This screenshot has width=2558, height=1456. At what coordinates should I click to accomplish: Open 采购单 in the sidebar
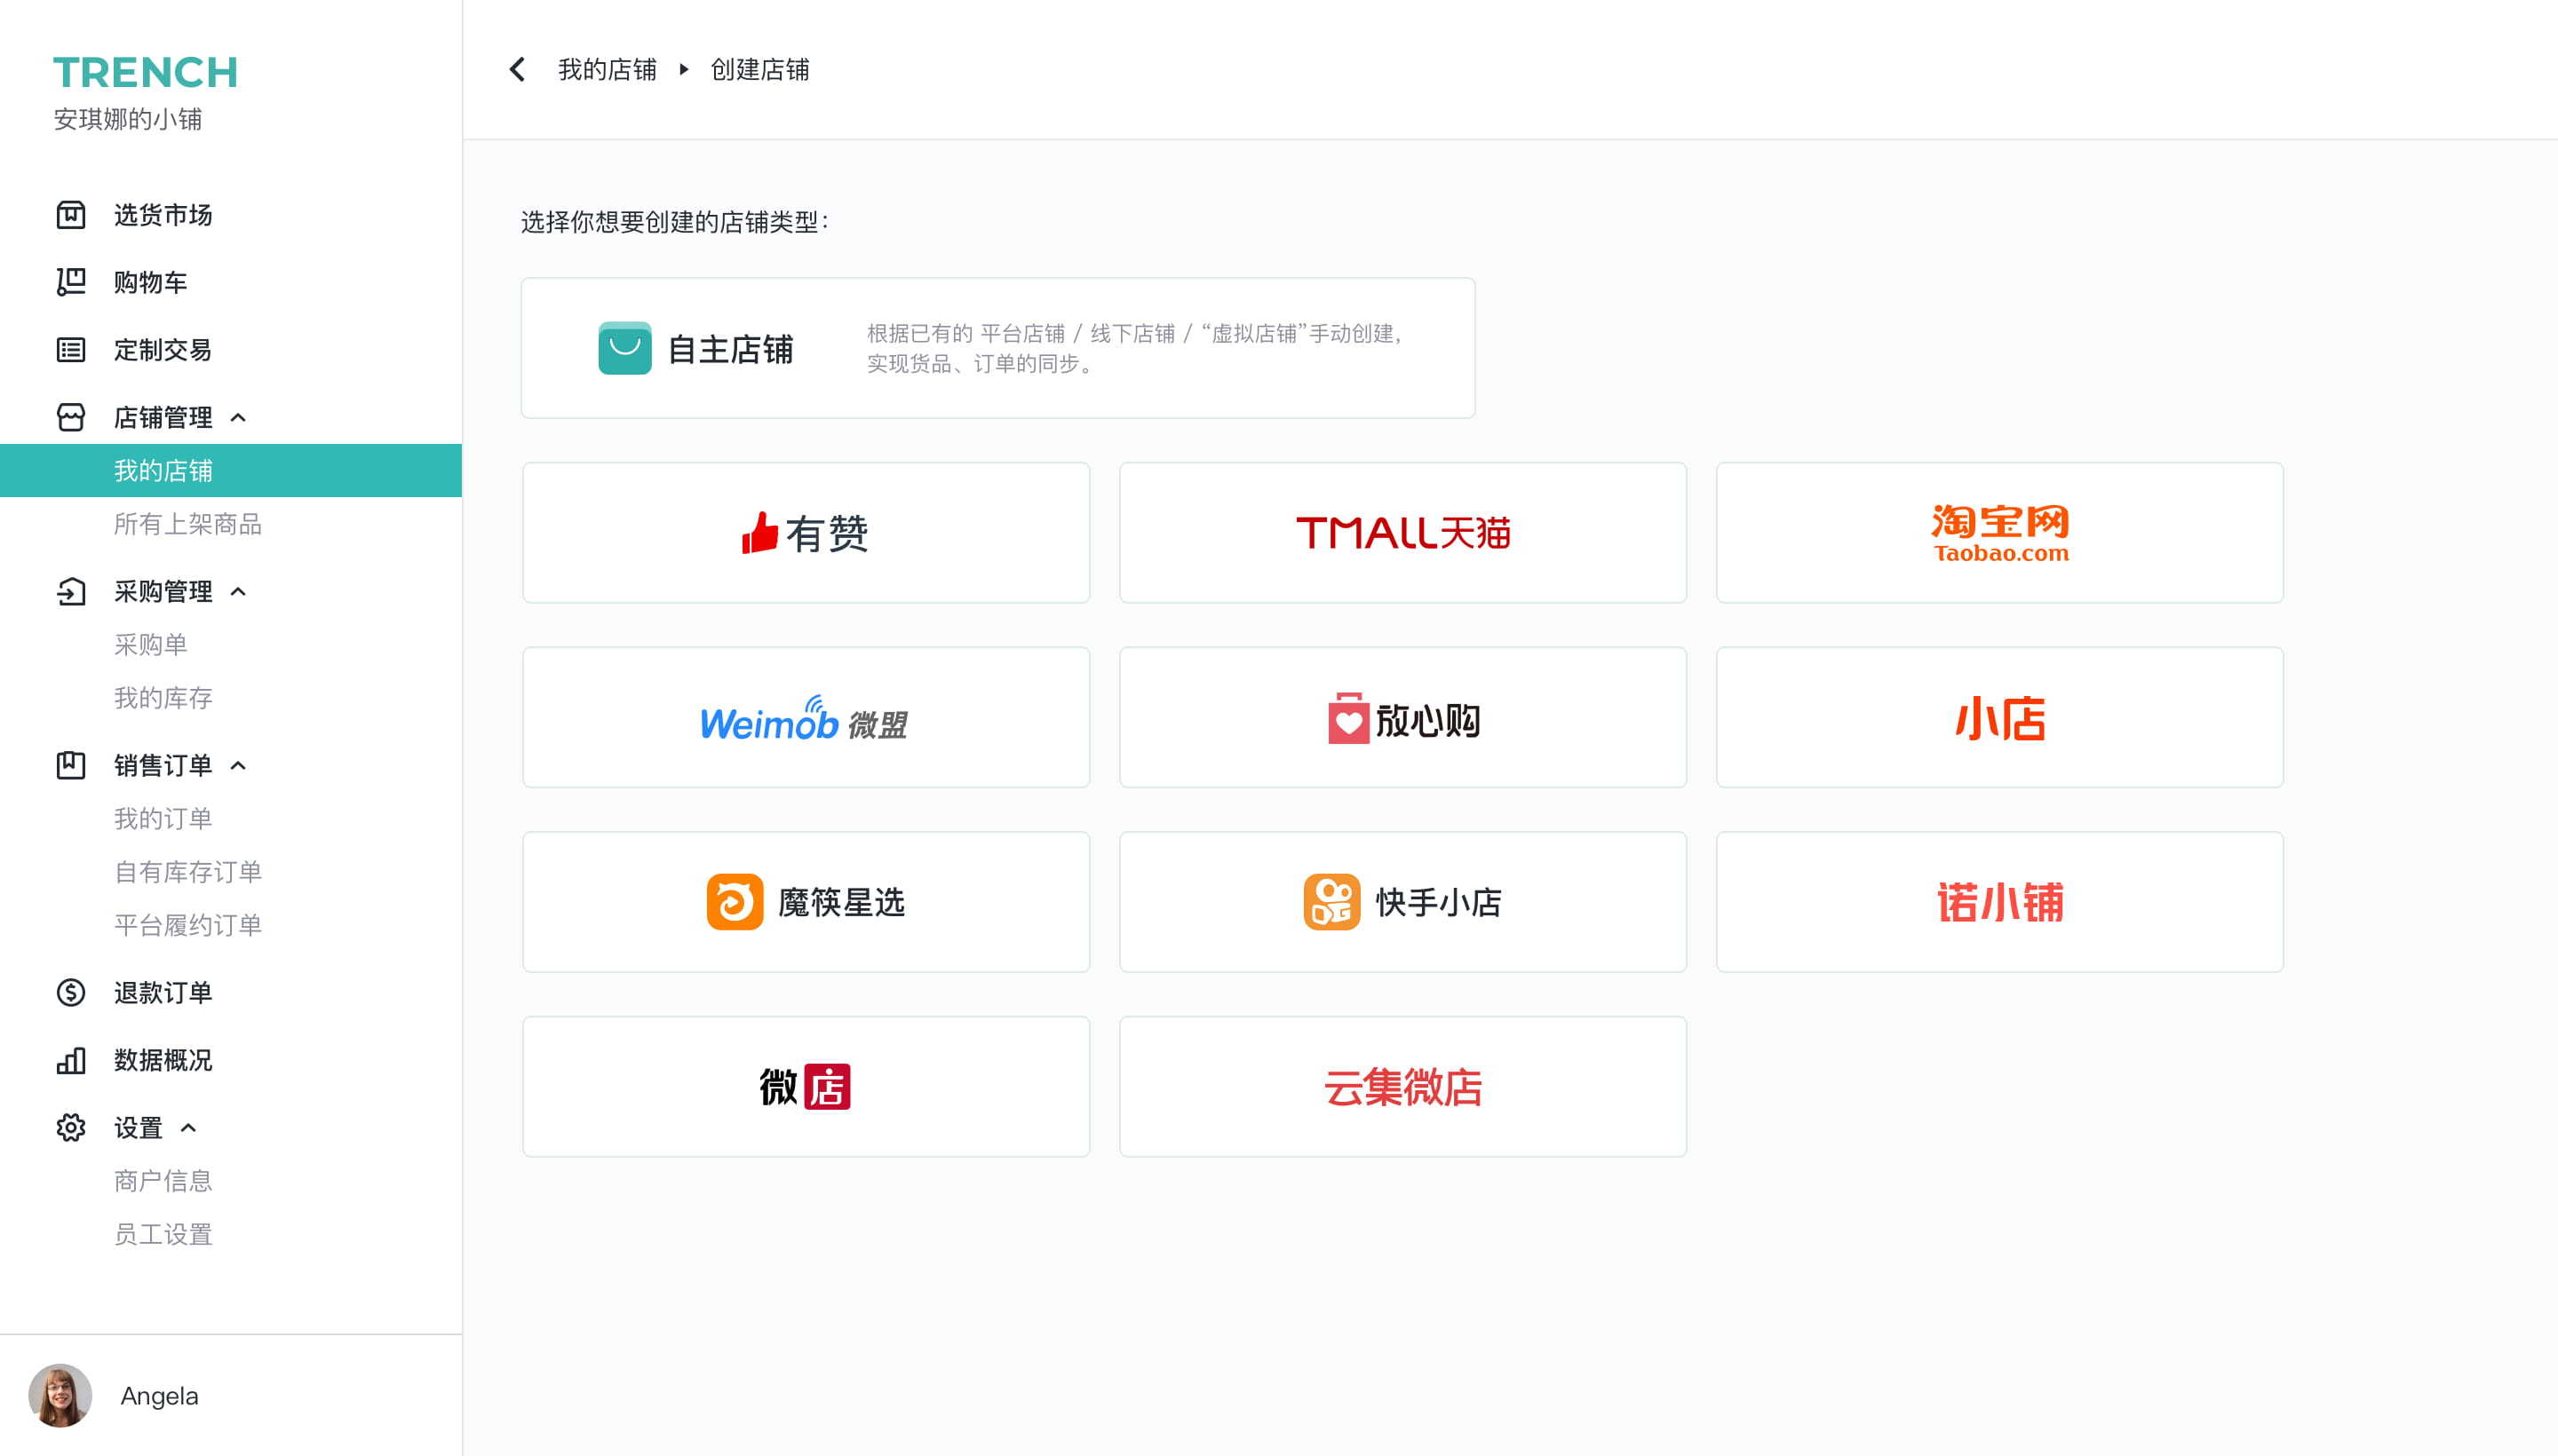pyautogui.click(x=150, y=644)
